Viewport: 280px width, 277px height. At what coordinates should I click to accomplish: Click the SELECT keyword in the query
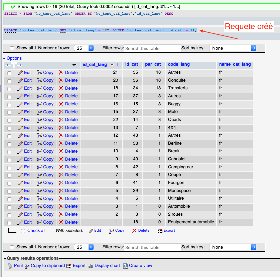click(x=11, y=14)
